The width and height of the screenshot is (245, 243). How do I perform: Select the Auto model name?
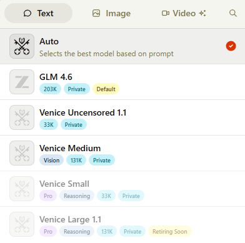[49, 41]
